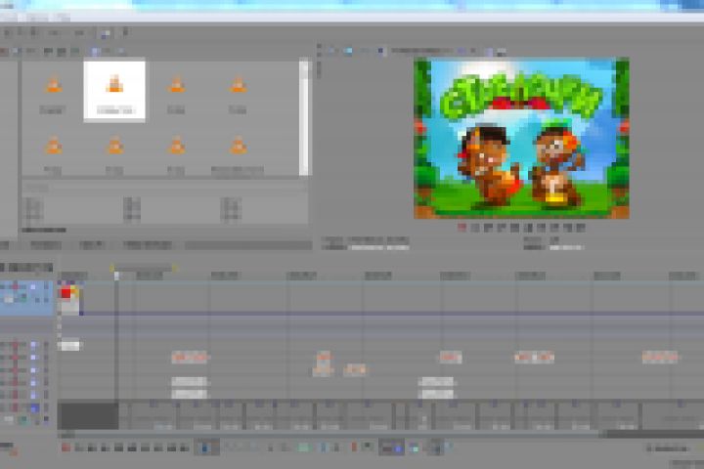
Task: Select the red-thumbnail clip on top video track
Action: [x=69, y=299]
